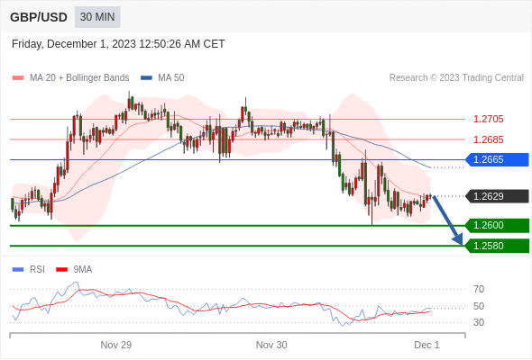Click the blue RSI legend icon
The height and width of the screenshot is (360, 532).
pos(18,270)
